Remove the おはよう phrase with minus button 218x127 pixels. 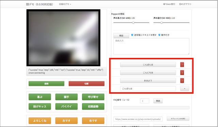point(182,81)
